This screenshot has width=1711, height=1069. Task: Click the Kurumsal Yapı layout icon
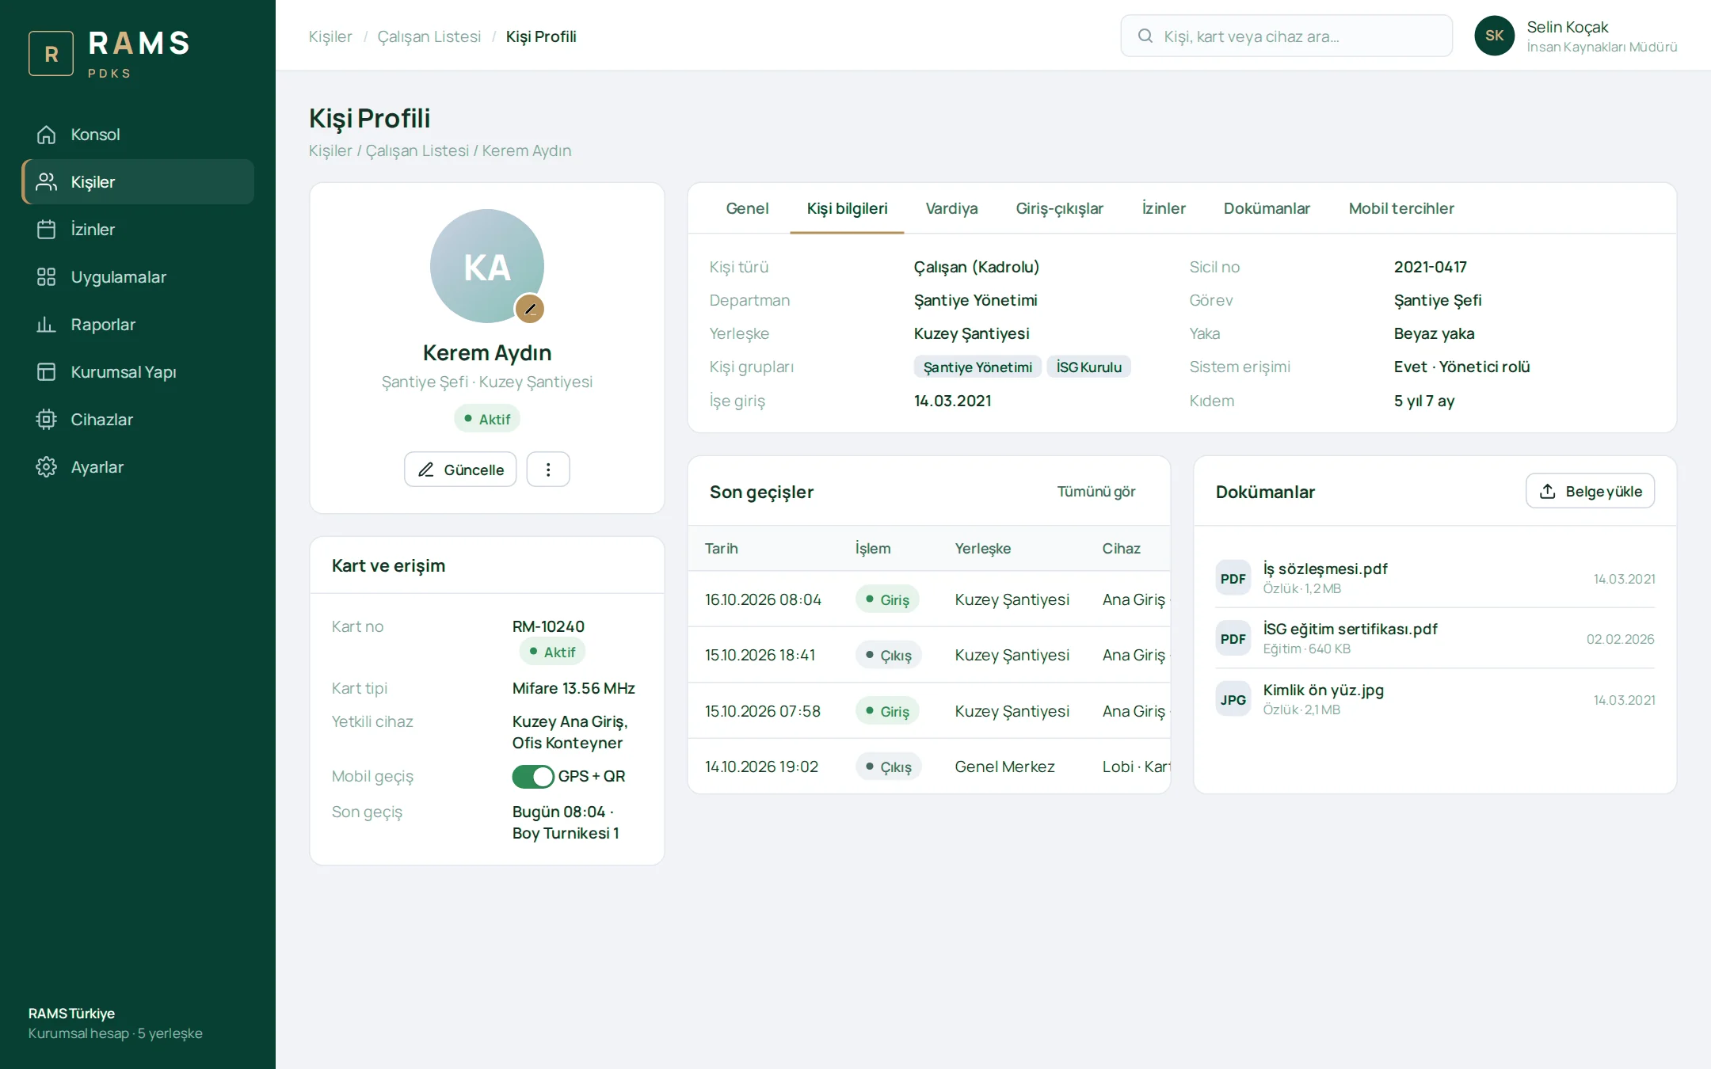[x=46, y=372]
